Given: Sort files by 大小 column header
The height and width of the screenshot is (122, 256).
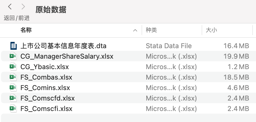Looking at the screenshot, I should [212, 30].
